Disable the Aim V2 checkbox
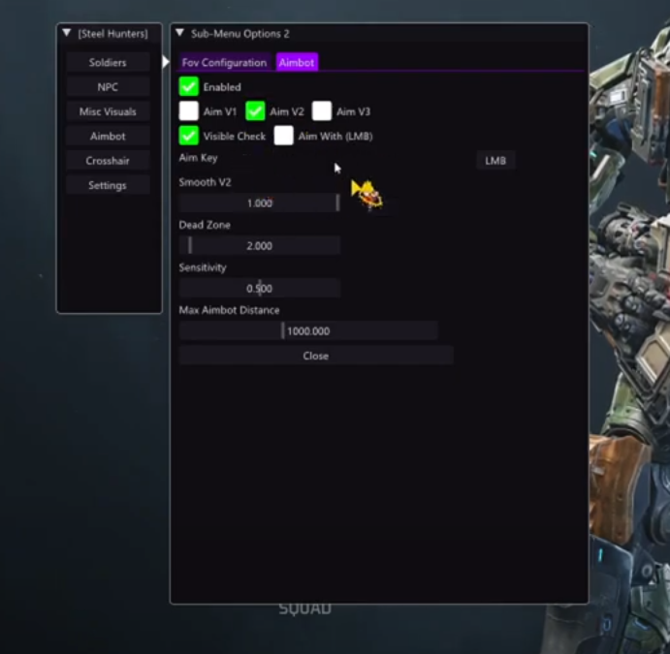This screenshot has width=670, height=654. click(256, 111)
